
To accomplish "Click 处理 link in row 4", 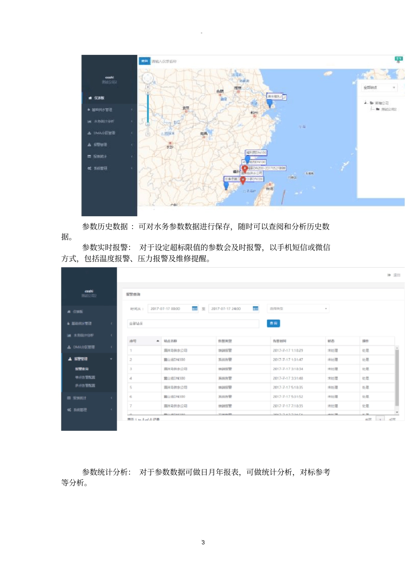I will (365, 378).
